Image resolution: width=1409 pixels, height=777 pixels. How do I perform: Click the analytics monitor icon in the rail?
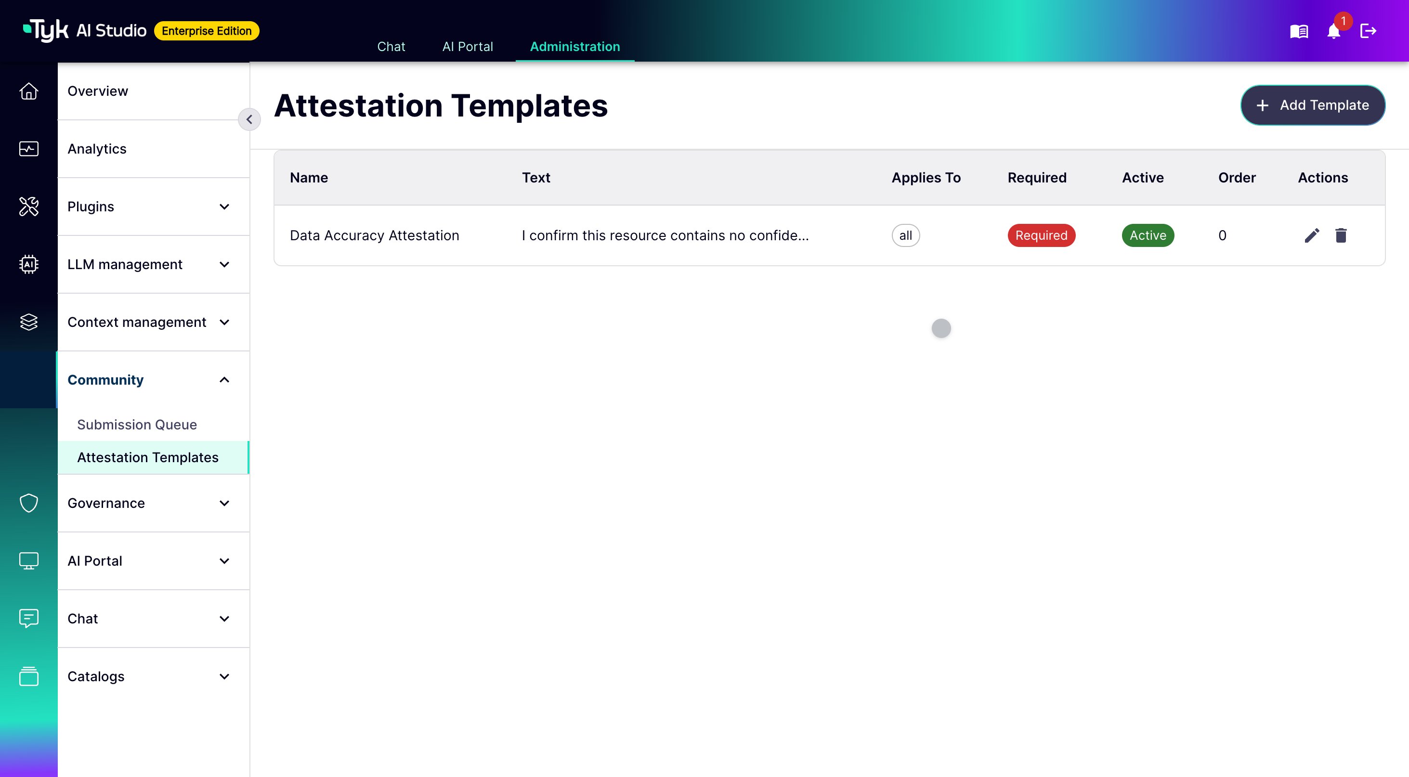[28, 149]
